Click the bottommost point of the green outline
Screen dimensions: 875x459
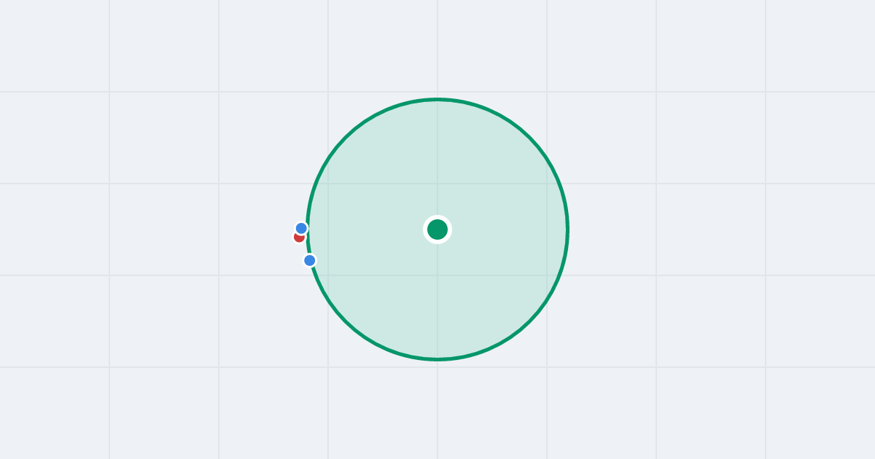coord(437,359)
